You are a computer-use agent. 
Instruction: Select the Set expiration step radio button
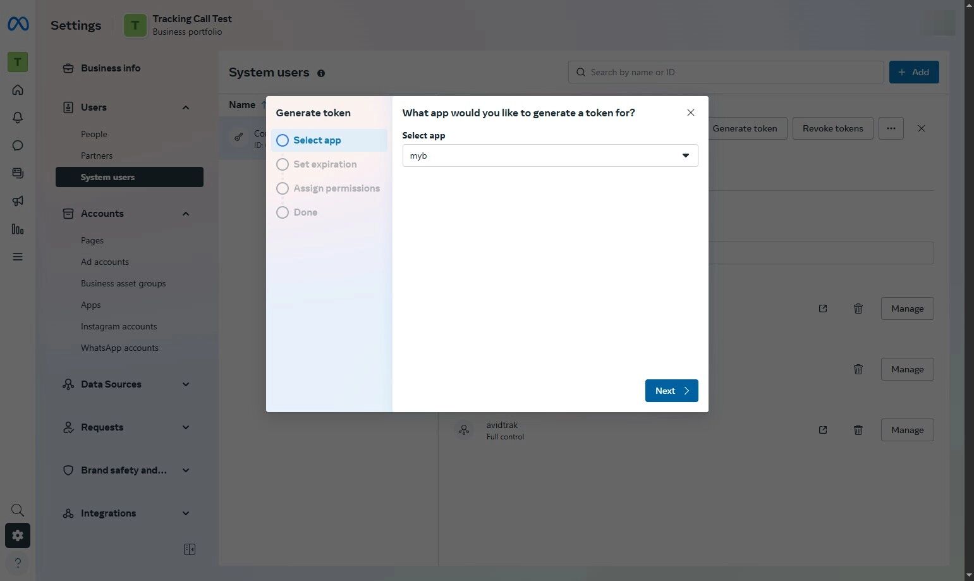pyautogui.click(x=283, y=164)
